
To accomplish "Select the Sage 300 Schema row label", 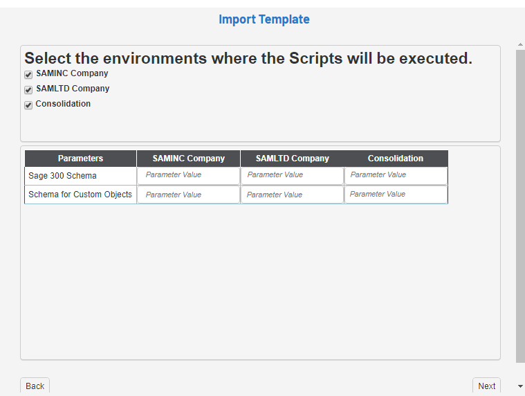I will 63,176.
